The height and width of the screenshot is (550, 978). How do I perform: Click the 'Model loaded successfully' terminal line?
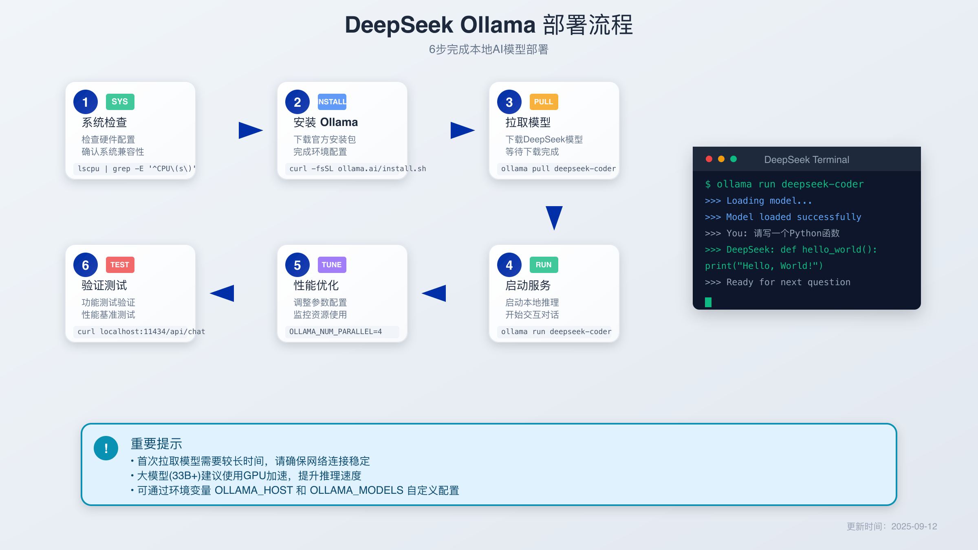pyautogui.click(x=783, y=217)
